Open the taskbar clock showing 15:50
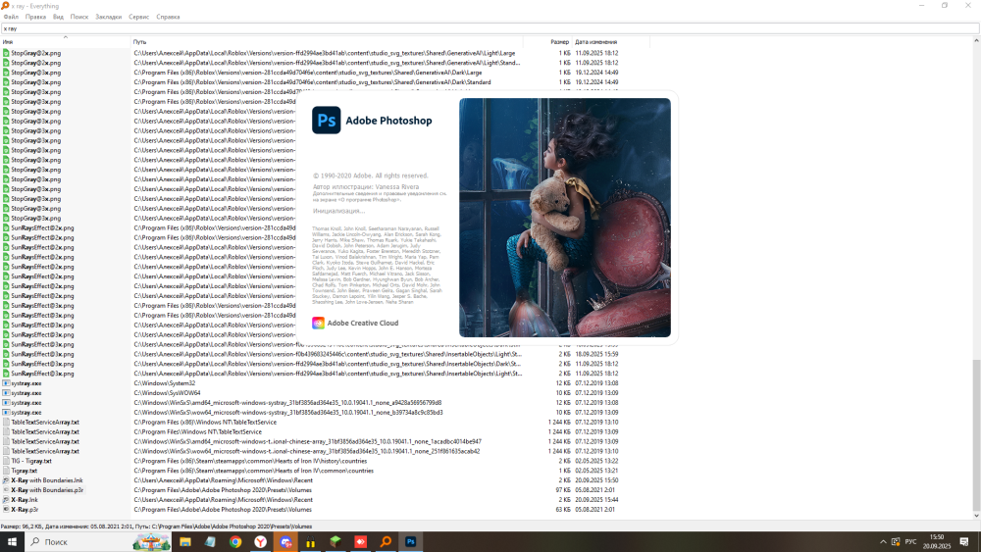The height and width of the screenshot is (552, 981). pos(937,542)
